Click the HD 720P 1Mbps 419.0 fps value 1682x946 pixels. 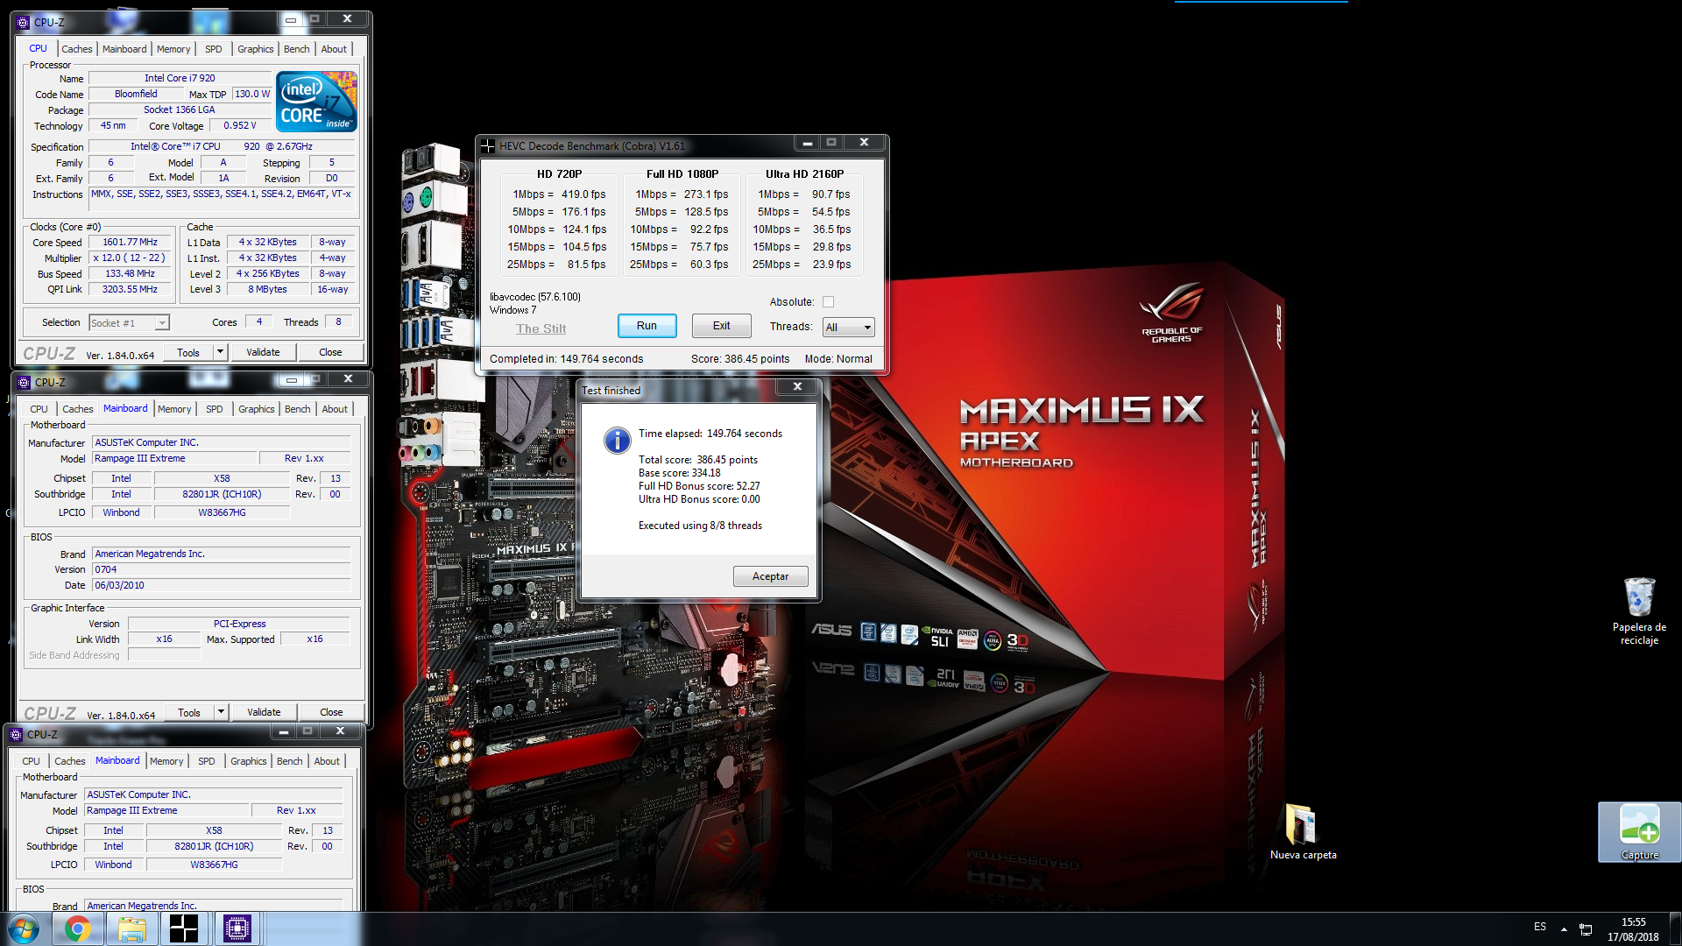click(583, 194)
